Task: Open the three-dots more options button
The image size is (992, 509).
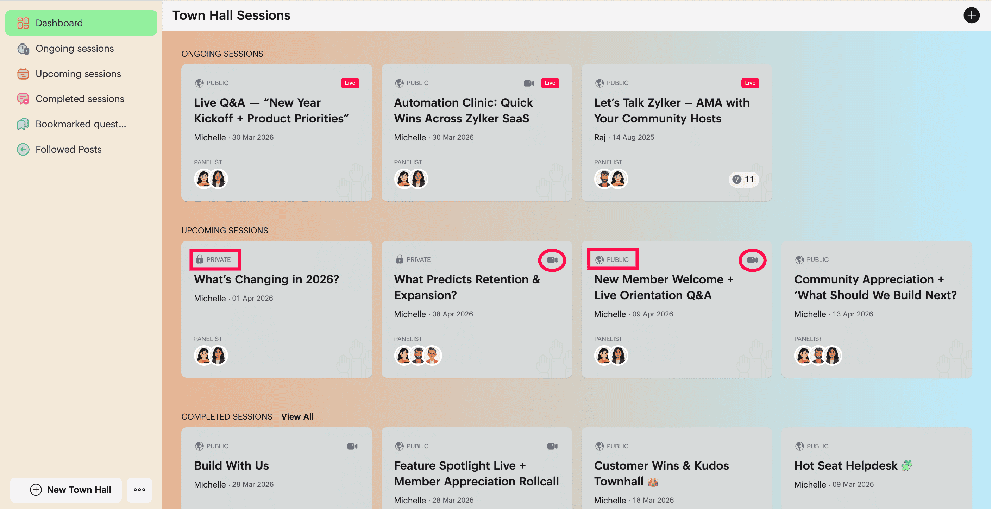Action: pos(139,490)
